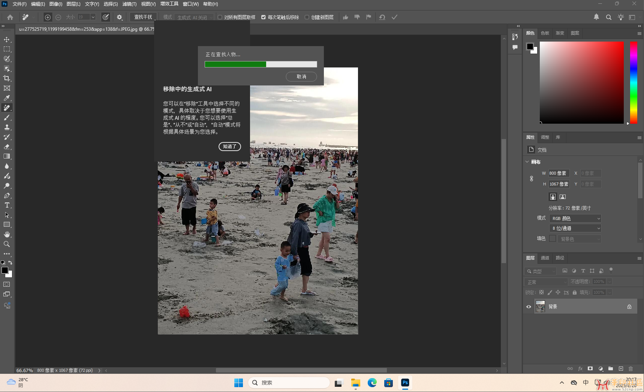This screenshot has width=644, height=392.
Task: Select the Clone Stamp tool
Action: point(7,127)
